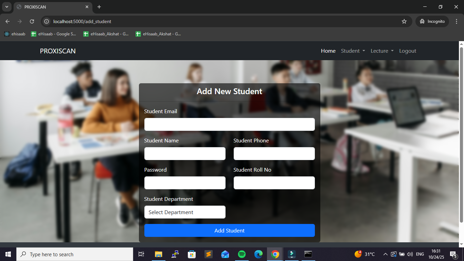The image size is (464, 261).
Task: Open the Select Department dropdown
Action: coord(185,212)
